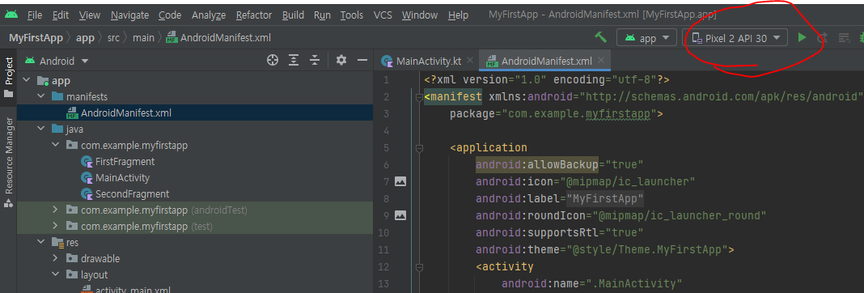
Task: Open the Tools menu
Action: [352, 15]
